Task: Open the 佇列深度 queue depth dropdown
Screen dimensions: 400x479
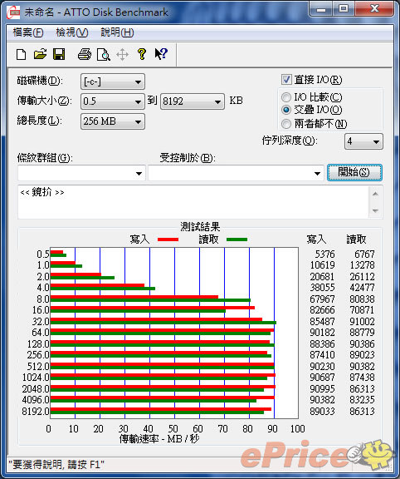Action: [x=363, y=141]
